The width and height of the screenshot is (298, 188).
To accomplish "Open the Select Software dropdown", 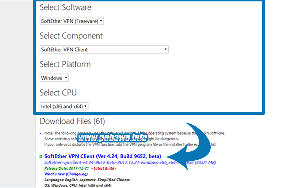I will click(x=72, y=21).
